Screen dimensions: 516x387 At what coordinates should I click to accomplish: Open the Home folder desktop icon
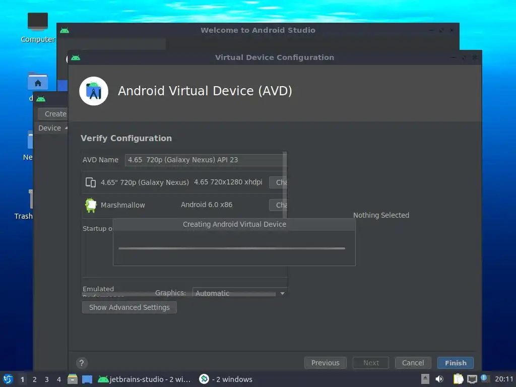(x=37, y=81)
